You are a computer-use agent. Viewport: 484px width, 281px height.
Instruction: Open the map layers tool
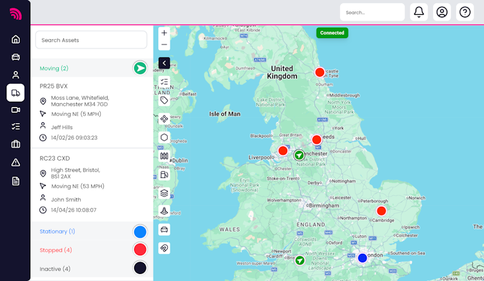(x=164, y=193)
